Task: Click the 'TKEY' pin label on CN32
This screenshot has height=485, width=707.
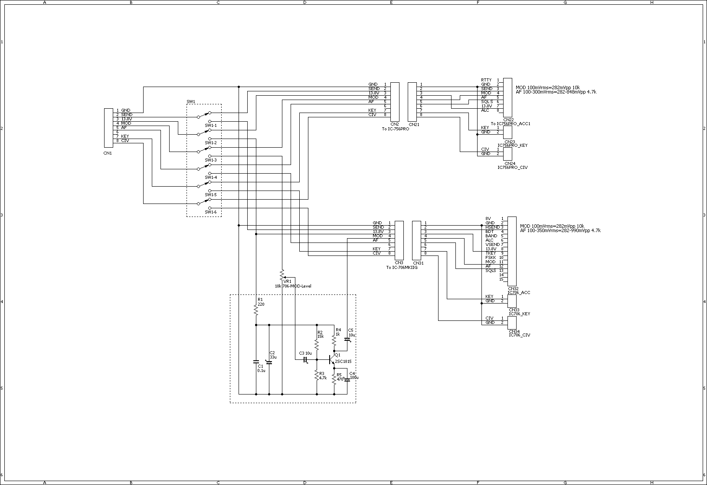Action: point(491,253)
